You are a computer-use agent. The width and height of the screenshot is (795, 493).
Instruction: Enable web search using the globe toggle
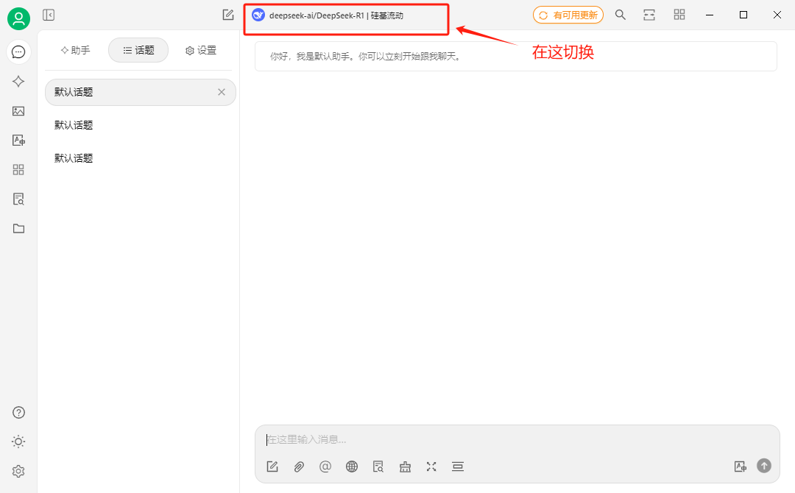coord(352,466)
